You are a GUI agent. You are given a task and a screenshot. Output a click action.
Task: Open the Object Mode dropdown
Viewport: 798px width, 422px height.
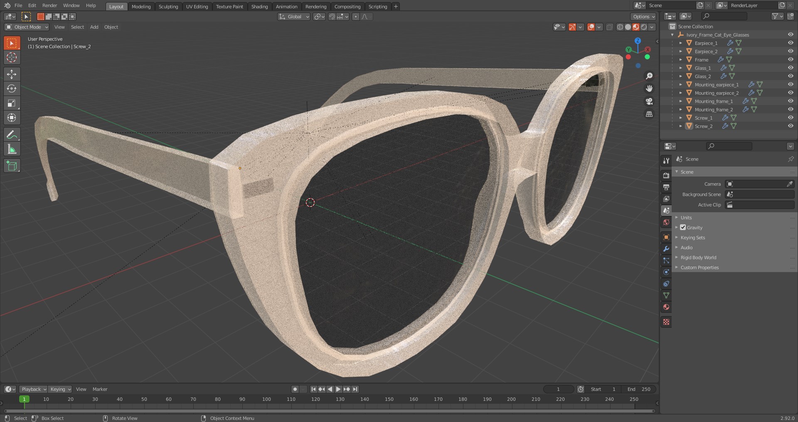click(27, 27)
